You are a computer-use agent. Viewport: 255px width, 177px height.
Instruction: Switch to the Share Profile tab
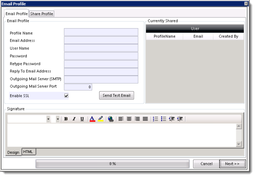(x=42, y=14)
